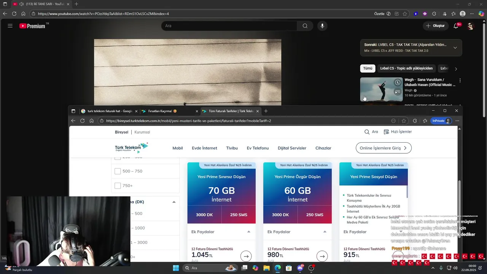
Task: Show more filter chips with the right arrow
Action: click(456, 69)
